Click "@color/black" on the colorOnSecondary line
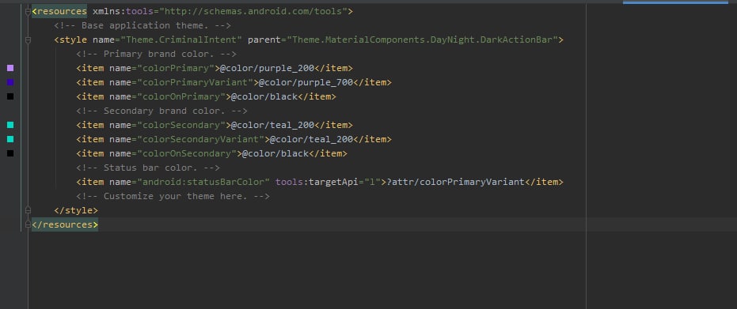737x309 pixels. [x=275, y=153]
